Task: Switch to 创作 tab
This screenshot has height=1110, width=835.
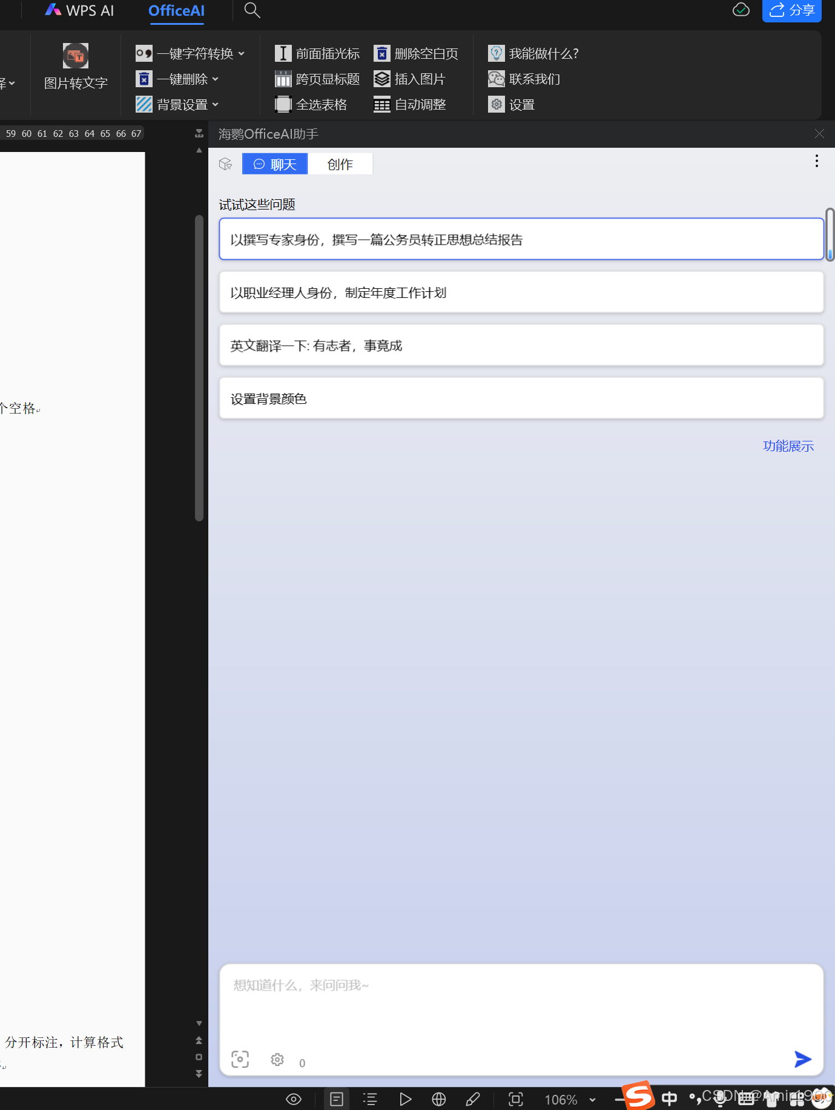Action: (x=340, y=164)
